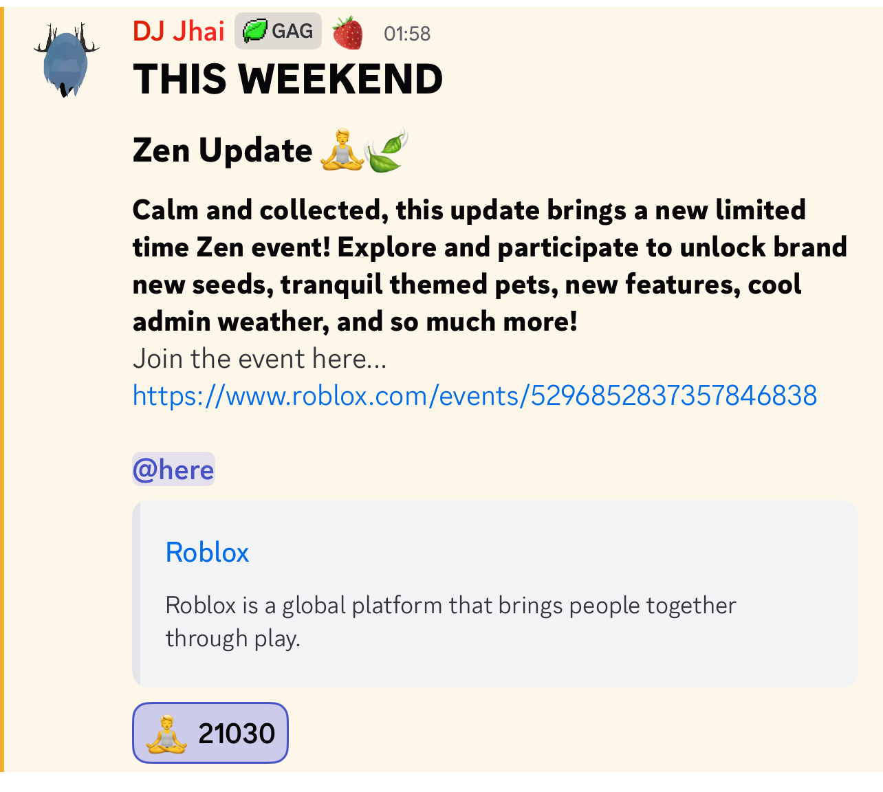Toggle your reaction off the Zen post
This screenshot has width=883, height=792.
pyautogui.click(x=210, y=733)
